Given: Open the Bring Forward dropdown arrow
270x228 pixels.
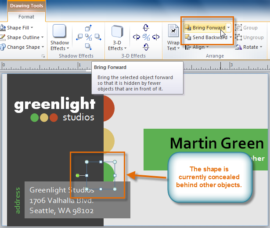Looking at the screenshot, I should click(x=229, y=28).
